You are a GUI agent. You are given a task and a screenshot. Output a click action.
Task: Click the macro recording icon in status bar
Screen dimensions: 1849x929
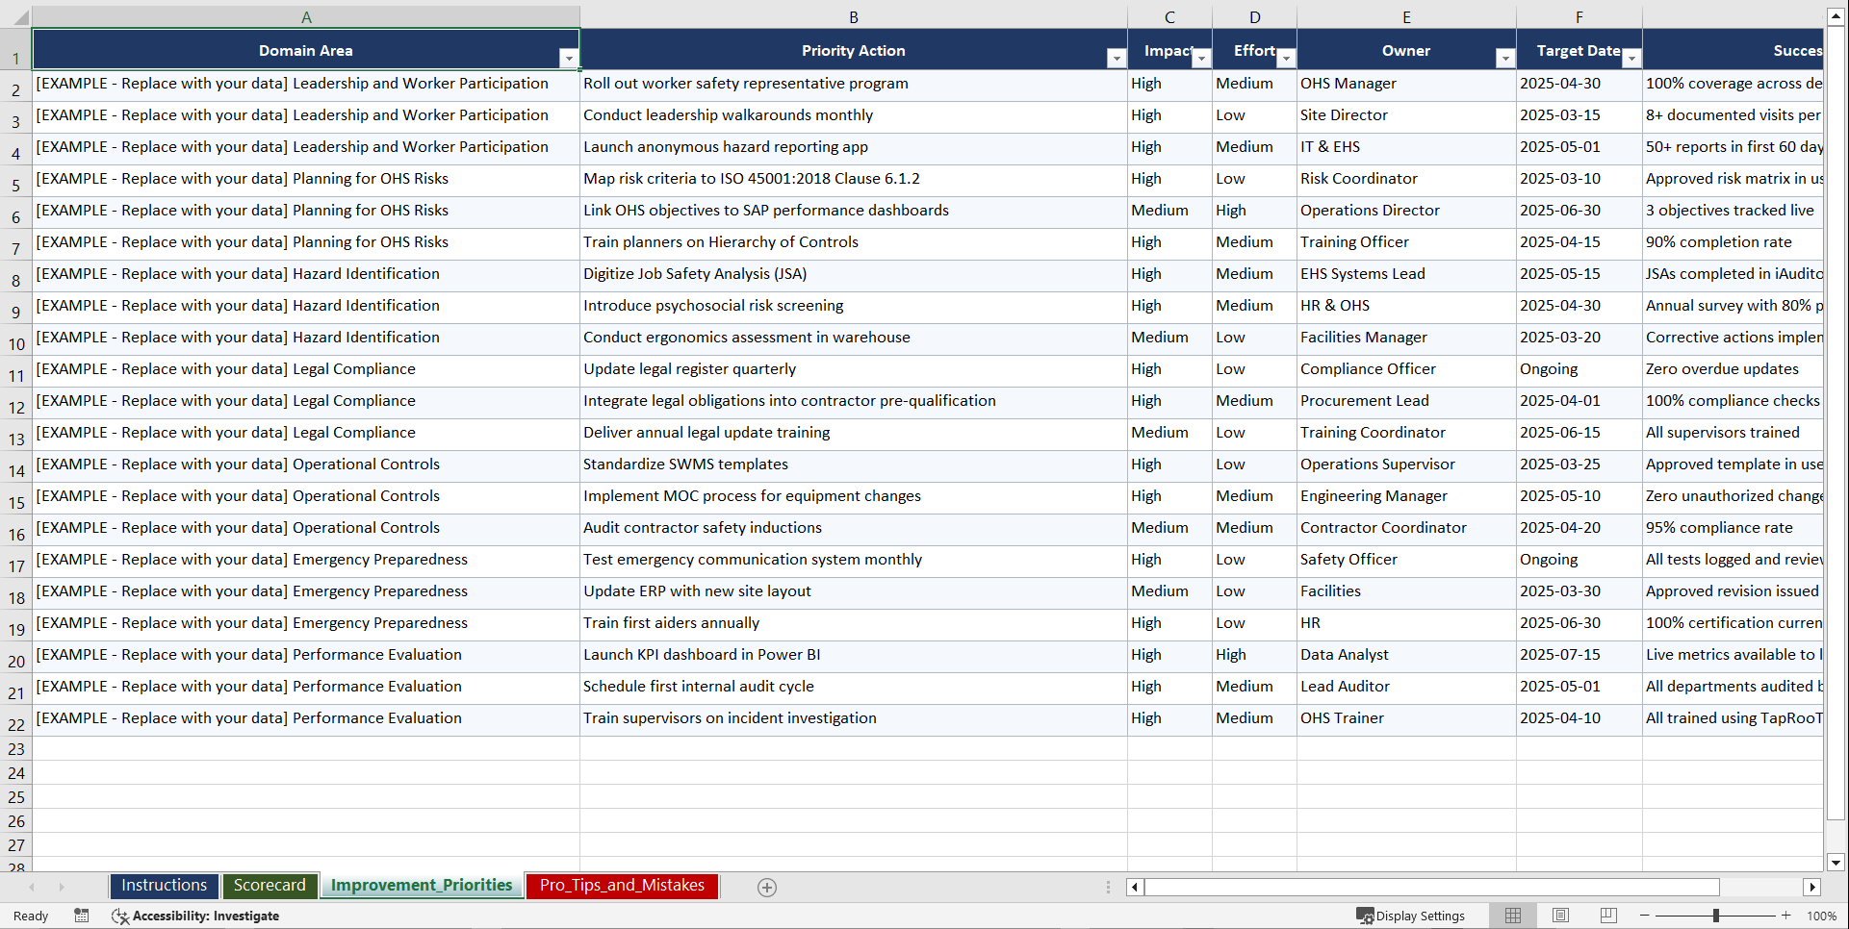click(x=82, y=916)
